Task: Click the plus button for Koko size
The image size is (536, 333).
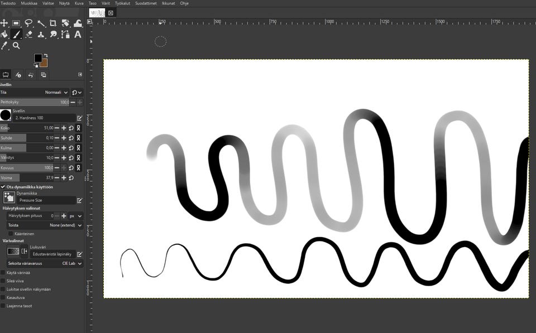Action: 64,128
